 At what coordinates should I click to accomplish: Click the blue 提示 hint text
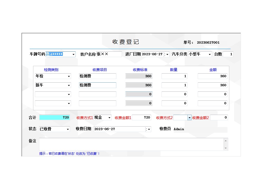tap(69, 153)
